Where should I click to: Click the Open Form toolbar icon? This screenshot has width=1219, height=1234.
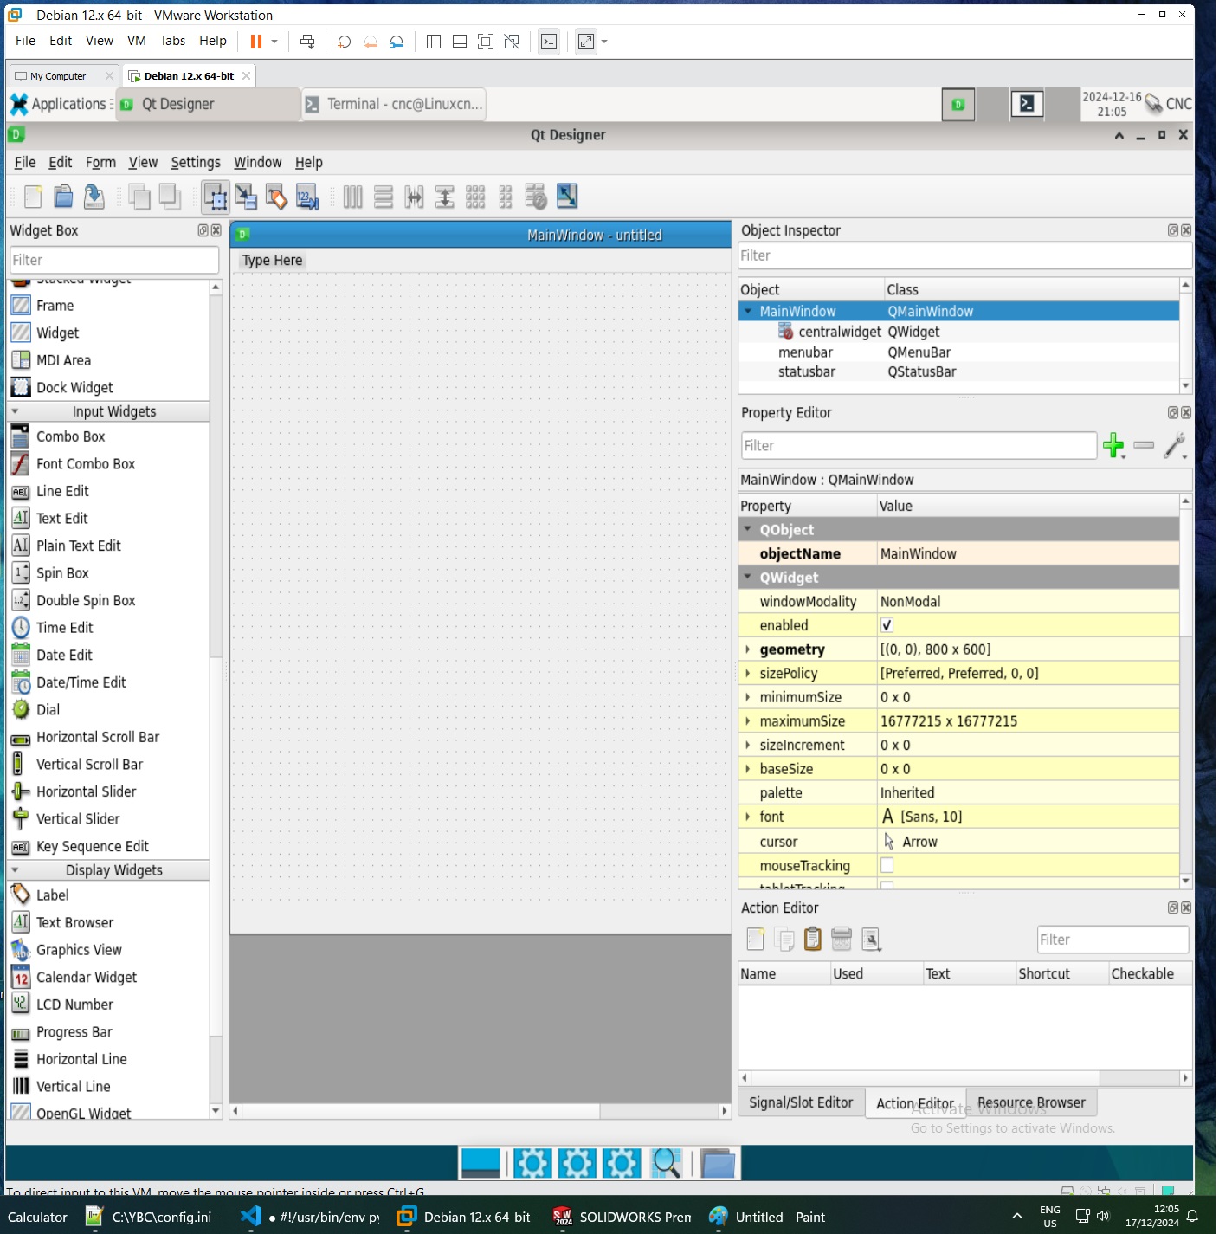[63, 197]
